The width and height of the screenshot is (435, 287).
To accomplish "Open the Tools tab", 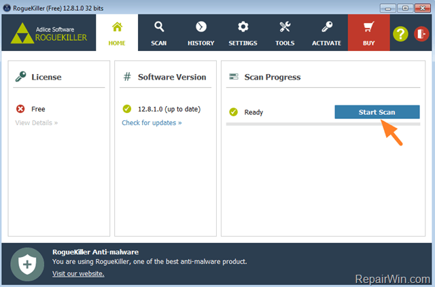I will click(x=285, y=33).
